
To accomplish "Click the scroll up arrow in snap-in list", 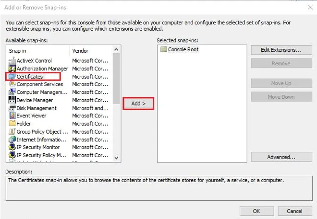I will pyautogui.click(x=116, y=49).
